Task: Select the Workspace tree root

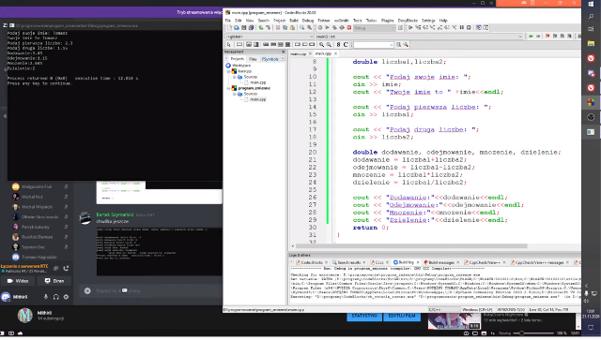Action: tap(241, 66)
